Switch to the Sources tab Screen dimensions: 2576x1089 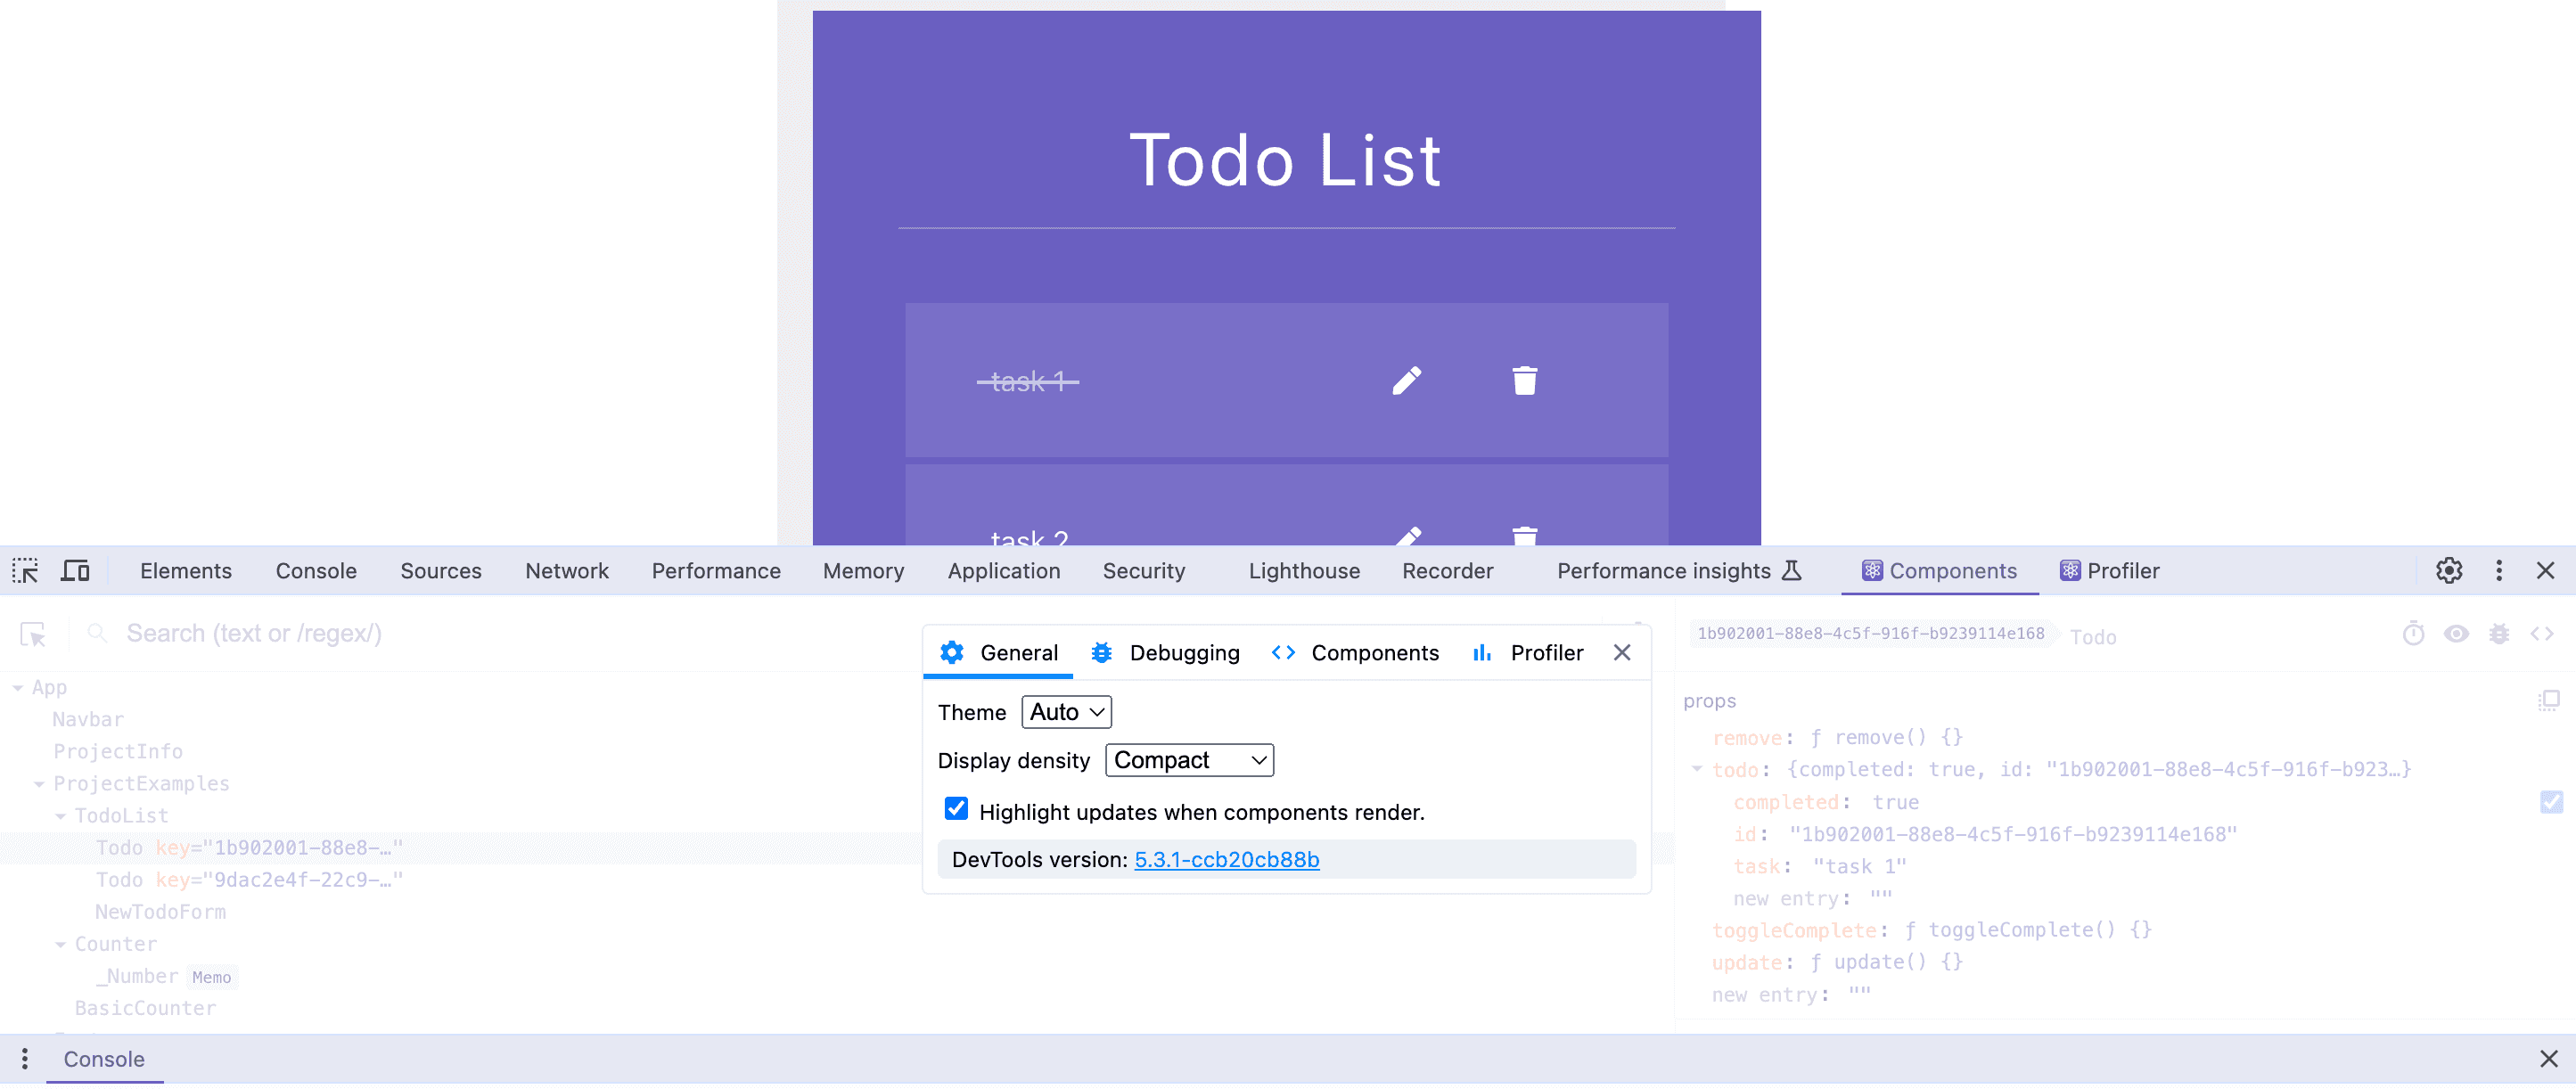coord(441,571)
